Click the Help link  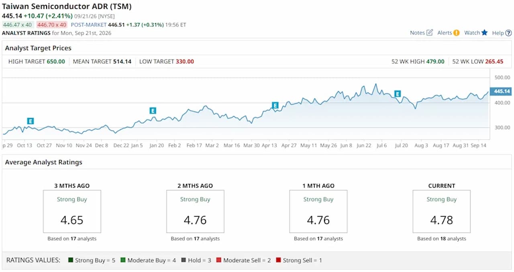498,33
